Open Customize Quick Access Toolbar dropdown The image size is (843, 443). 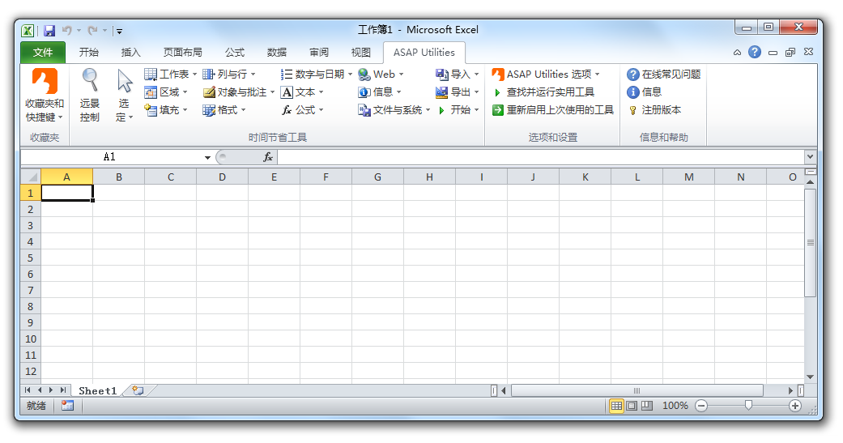(120, 32)
